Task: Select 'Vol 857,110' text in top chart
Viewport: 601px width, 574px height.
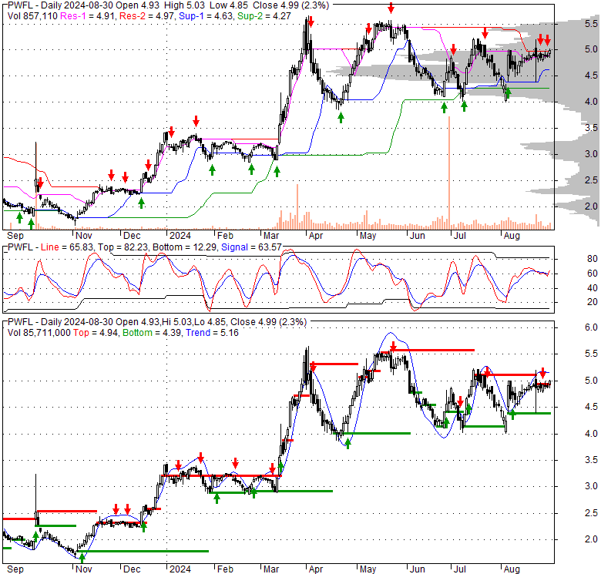Action: coord(32,16)
